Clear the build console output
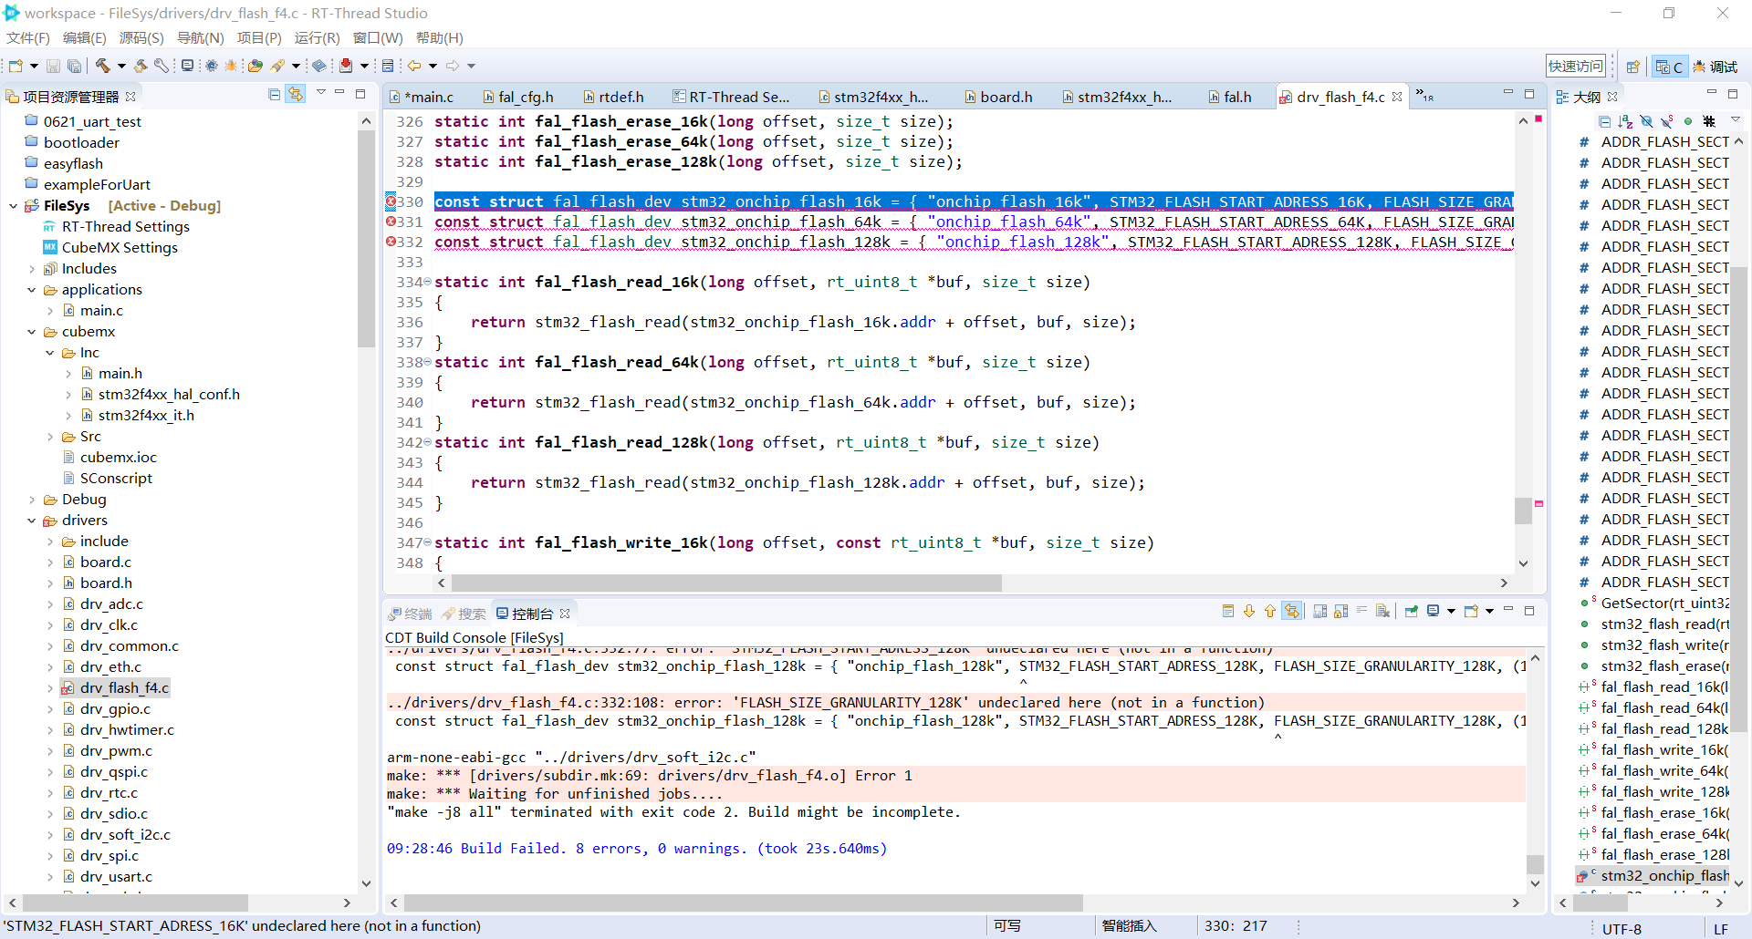 pyautogui.click(x=1383, y=612)
